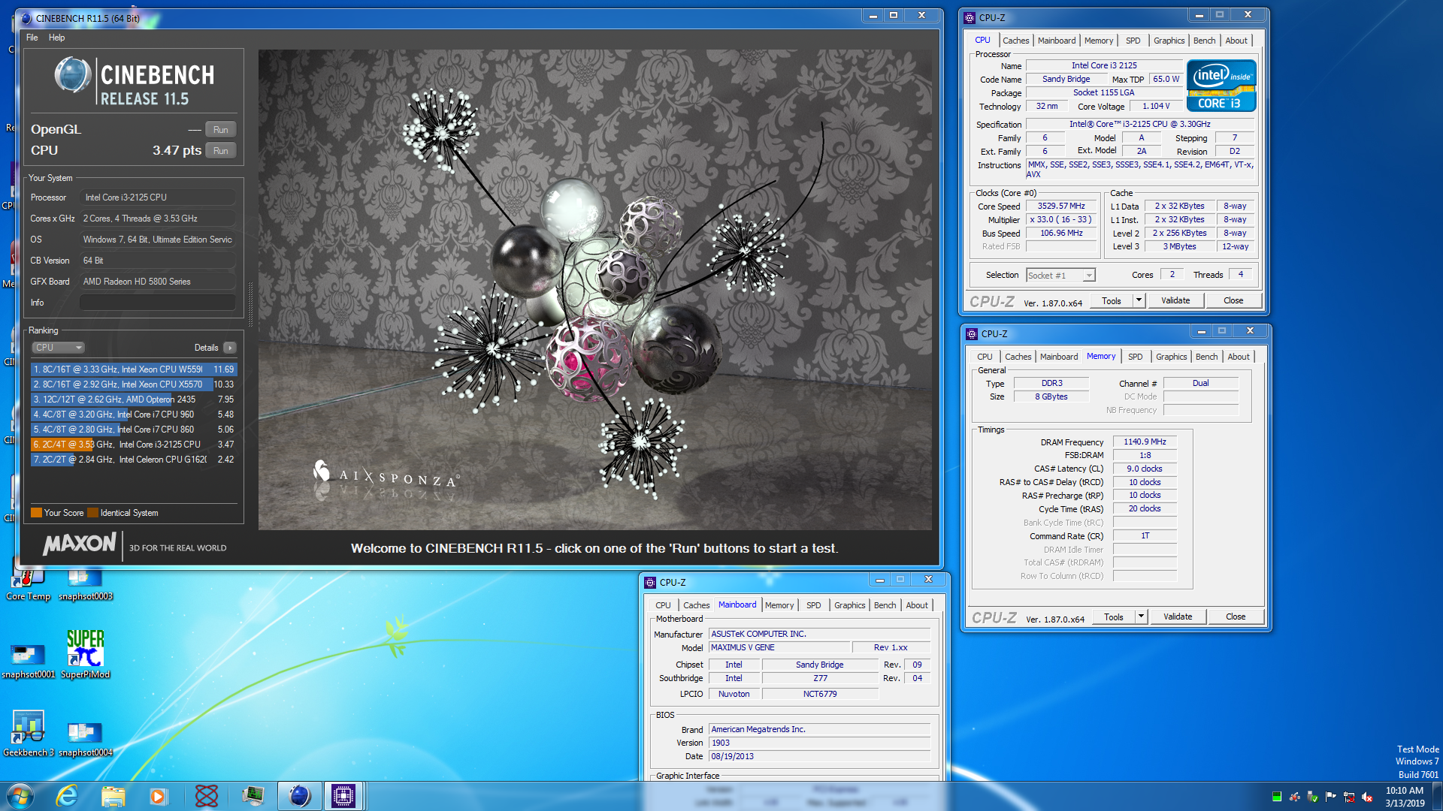Open the CPU ranking category dropdown
The width and height of the screenshot is (1443, 811).
[x=58, y=348]
